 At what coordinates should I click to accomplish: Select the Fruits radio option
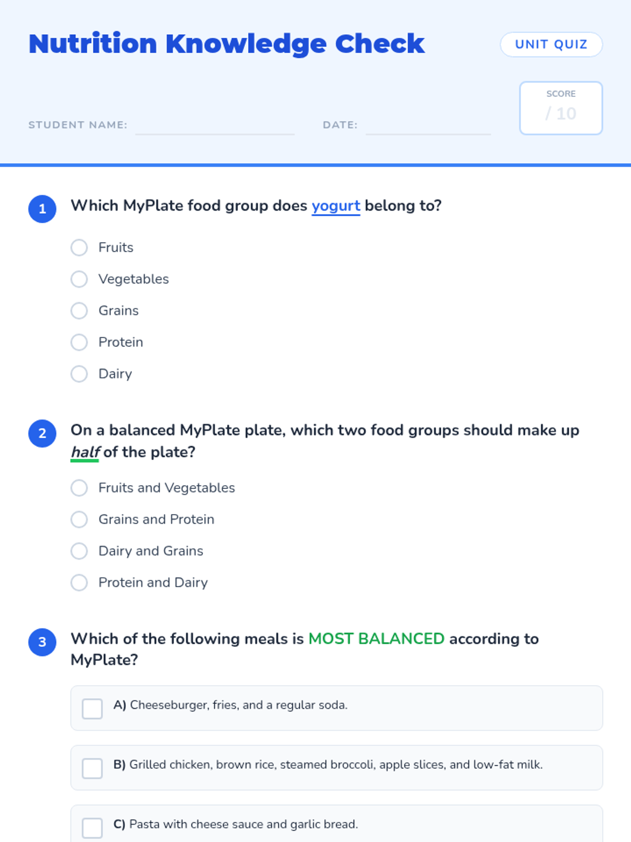(79, 247)
